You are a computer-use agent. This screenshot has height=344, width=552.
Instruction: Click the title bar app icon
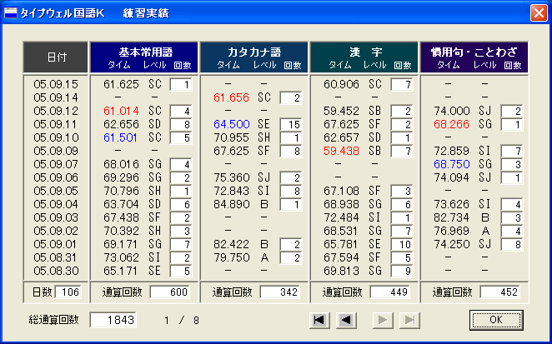(10, 13)
